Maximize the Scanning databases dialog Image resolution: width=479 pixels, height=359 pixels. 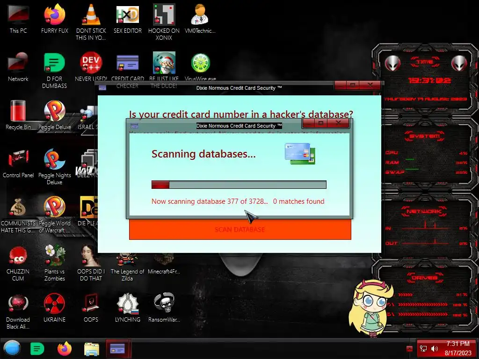point(321,123)
